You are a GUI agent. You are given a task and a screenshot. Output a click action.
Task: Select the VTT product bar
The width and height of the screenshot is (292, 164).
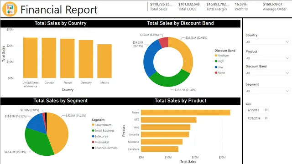[168, 120]
